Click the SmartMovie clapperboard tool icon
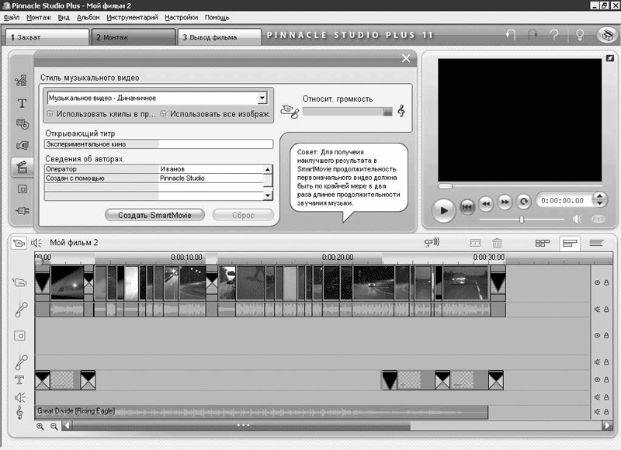The height and width of the screenshot is (450, 621). (22, 167)
